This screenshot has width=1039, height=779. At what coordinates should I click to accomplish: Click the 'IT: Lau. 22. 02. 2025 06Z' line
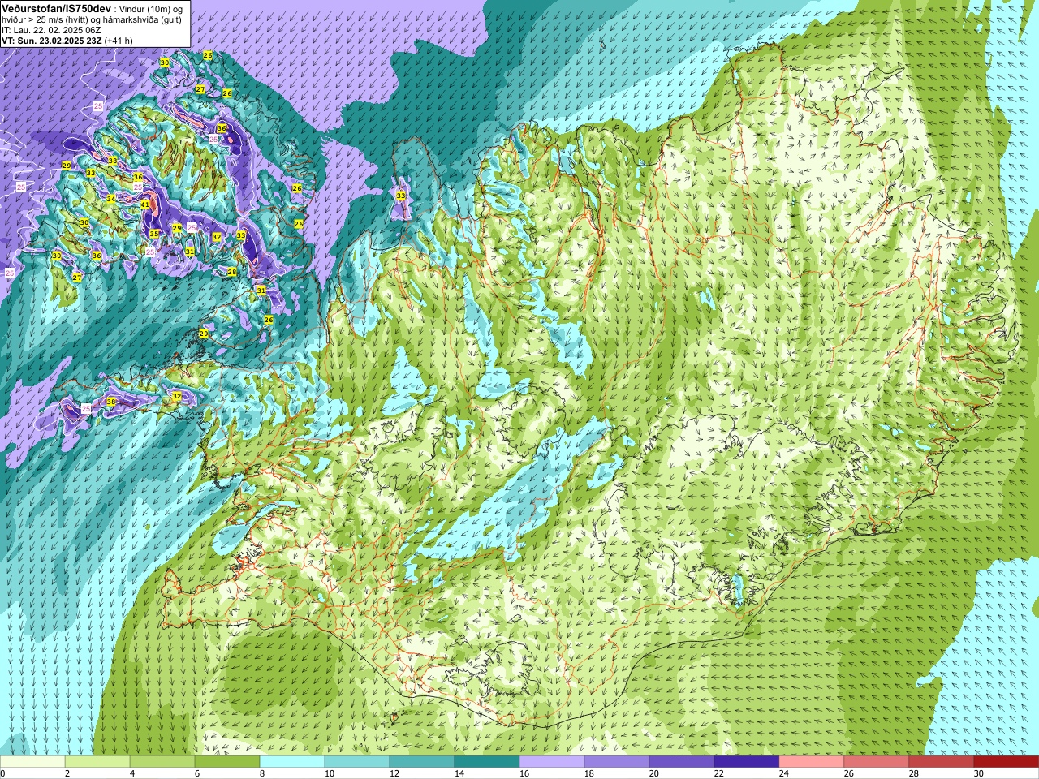click(51, 31)
